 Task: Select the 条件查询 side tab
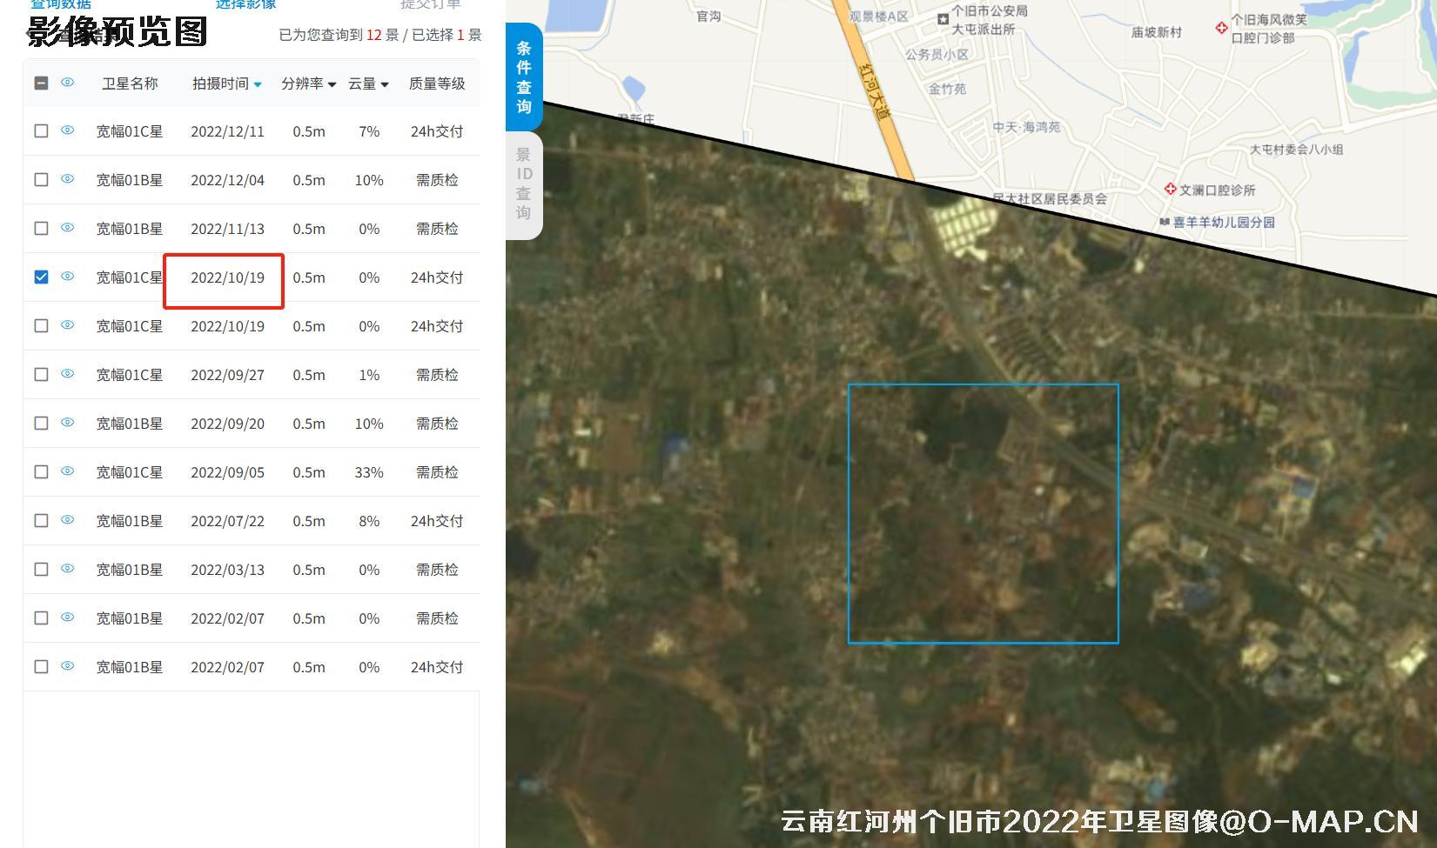(x=523, y=77)
